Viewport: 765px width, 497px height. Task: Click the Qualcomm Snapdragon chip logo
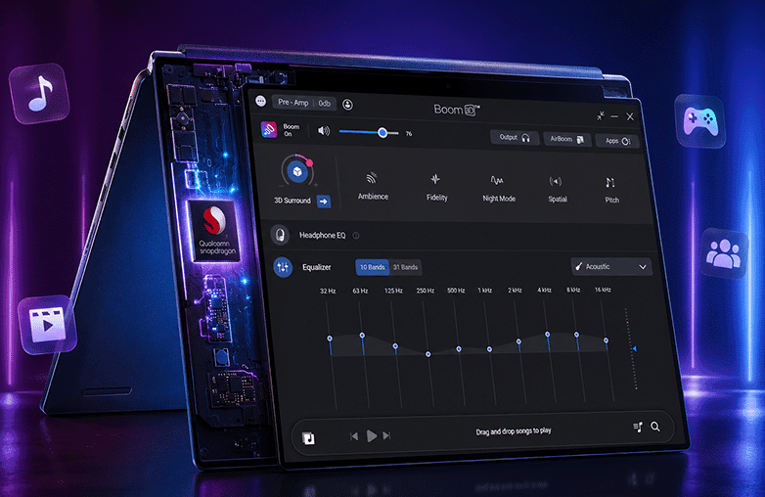[214, 230]
